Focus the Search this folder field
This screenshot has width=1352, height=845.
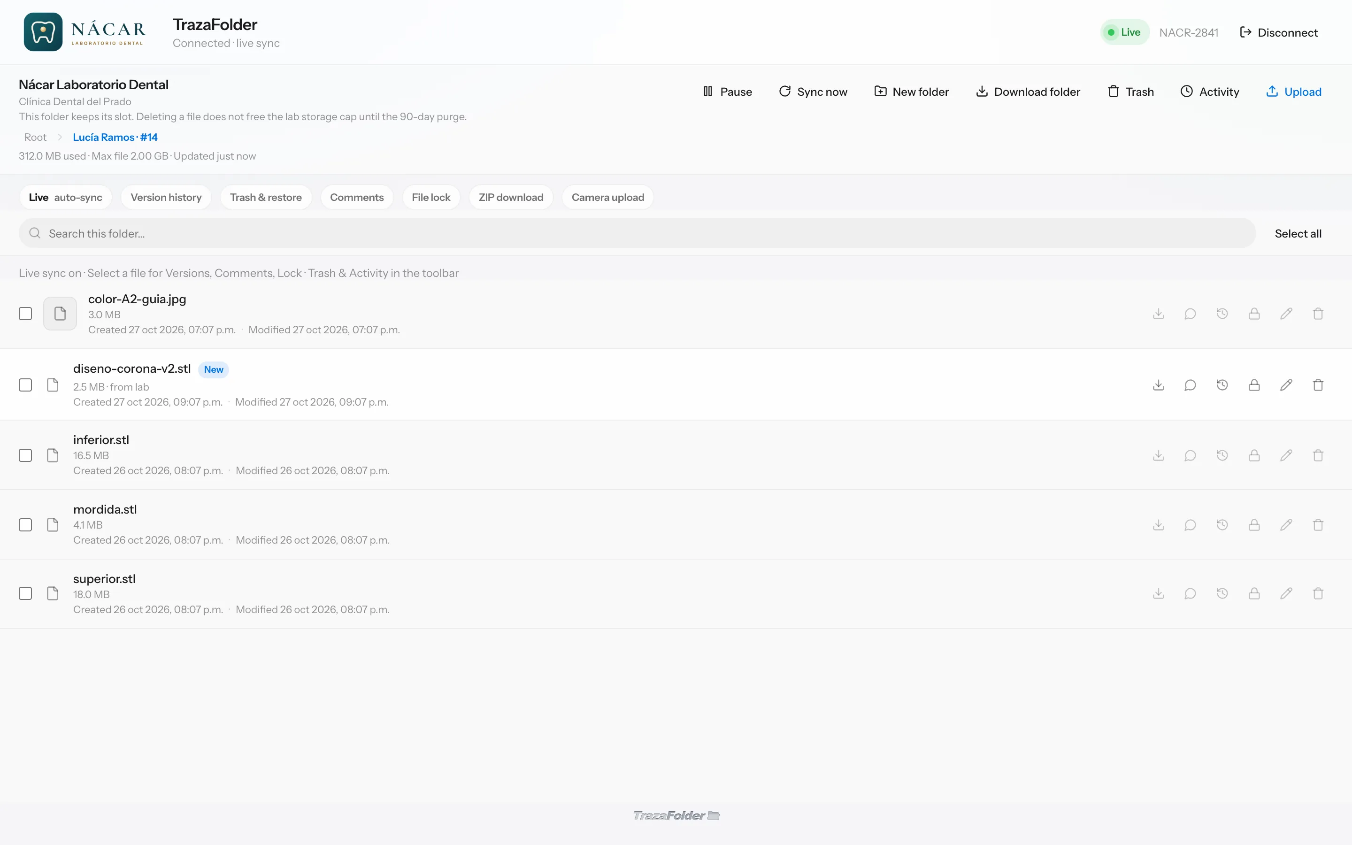(637, 234)
